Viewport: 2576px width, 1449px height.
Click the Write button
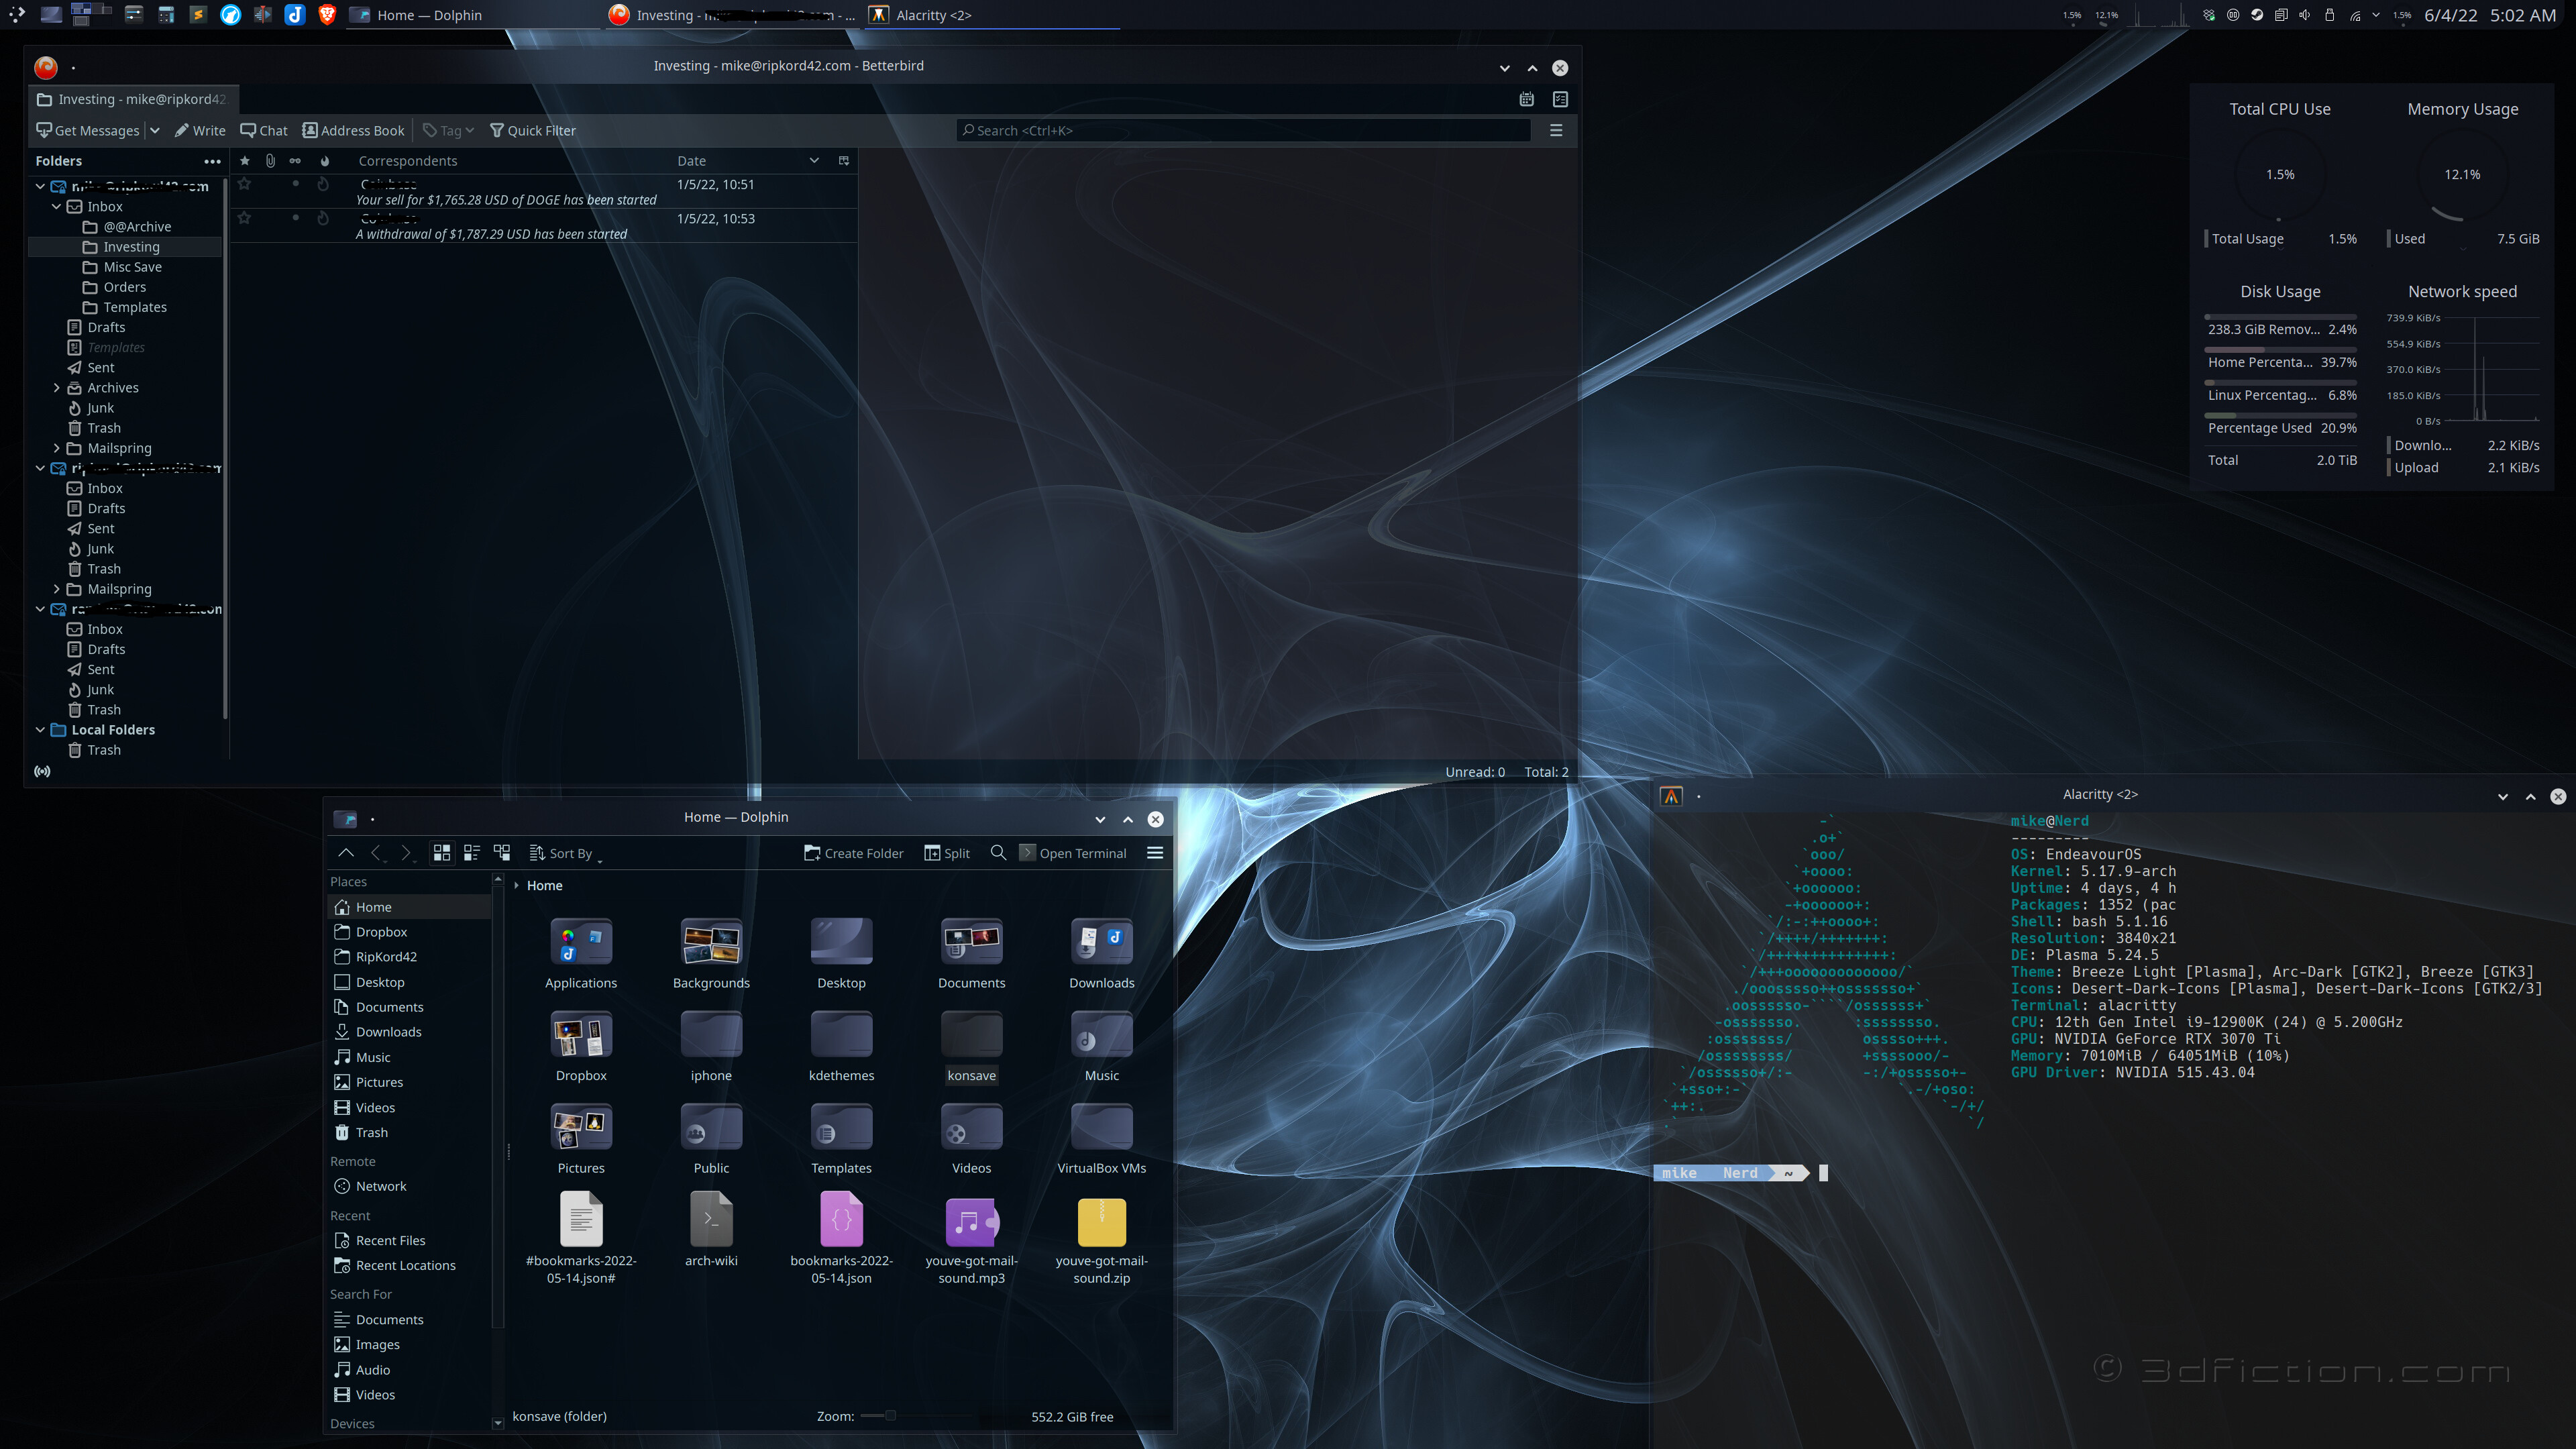[200, 130]
